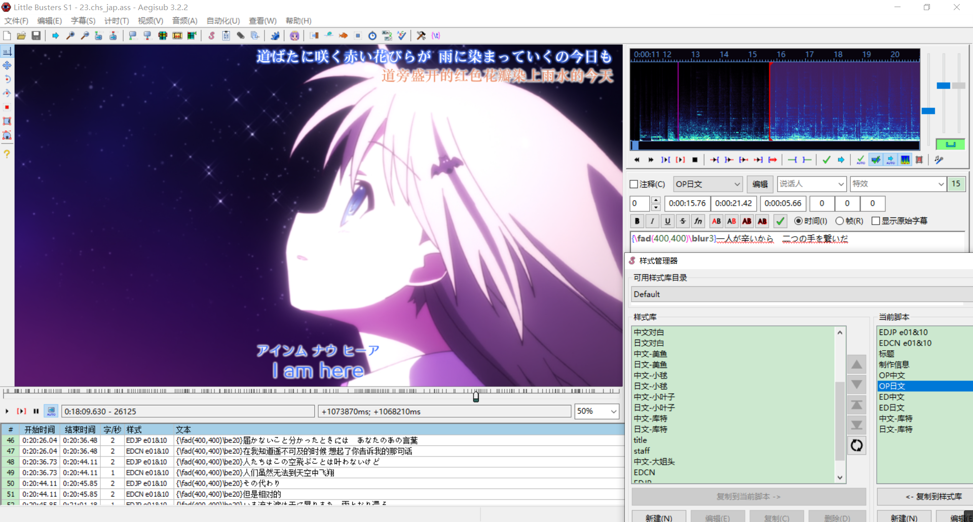Open the 自动化(U) menu
Image resolution: width=973 pixels, height=522 pixels.
pos(223,21)
